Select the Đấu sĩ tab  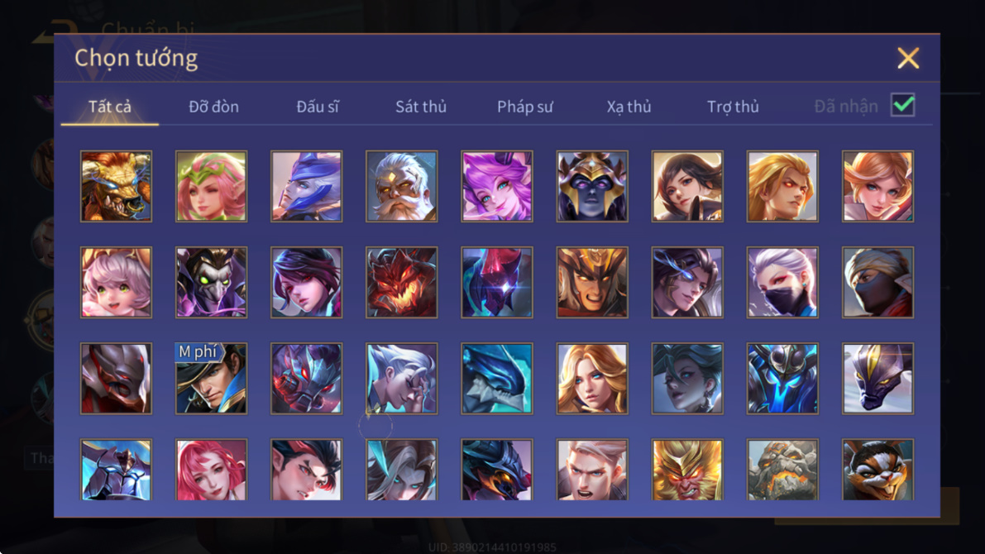318,107
